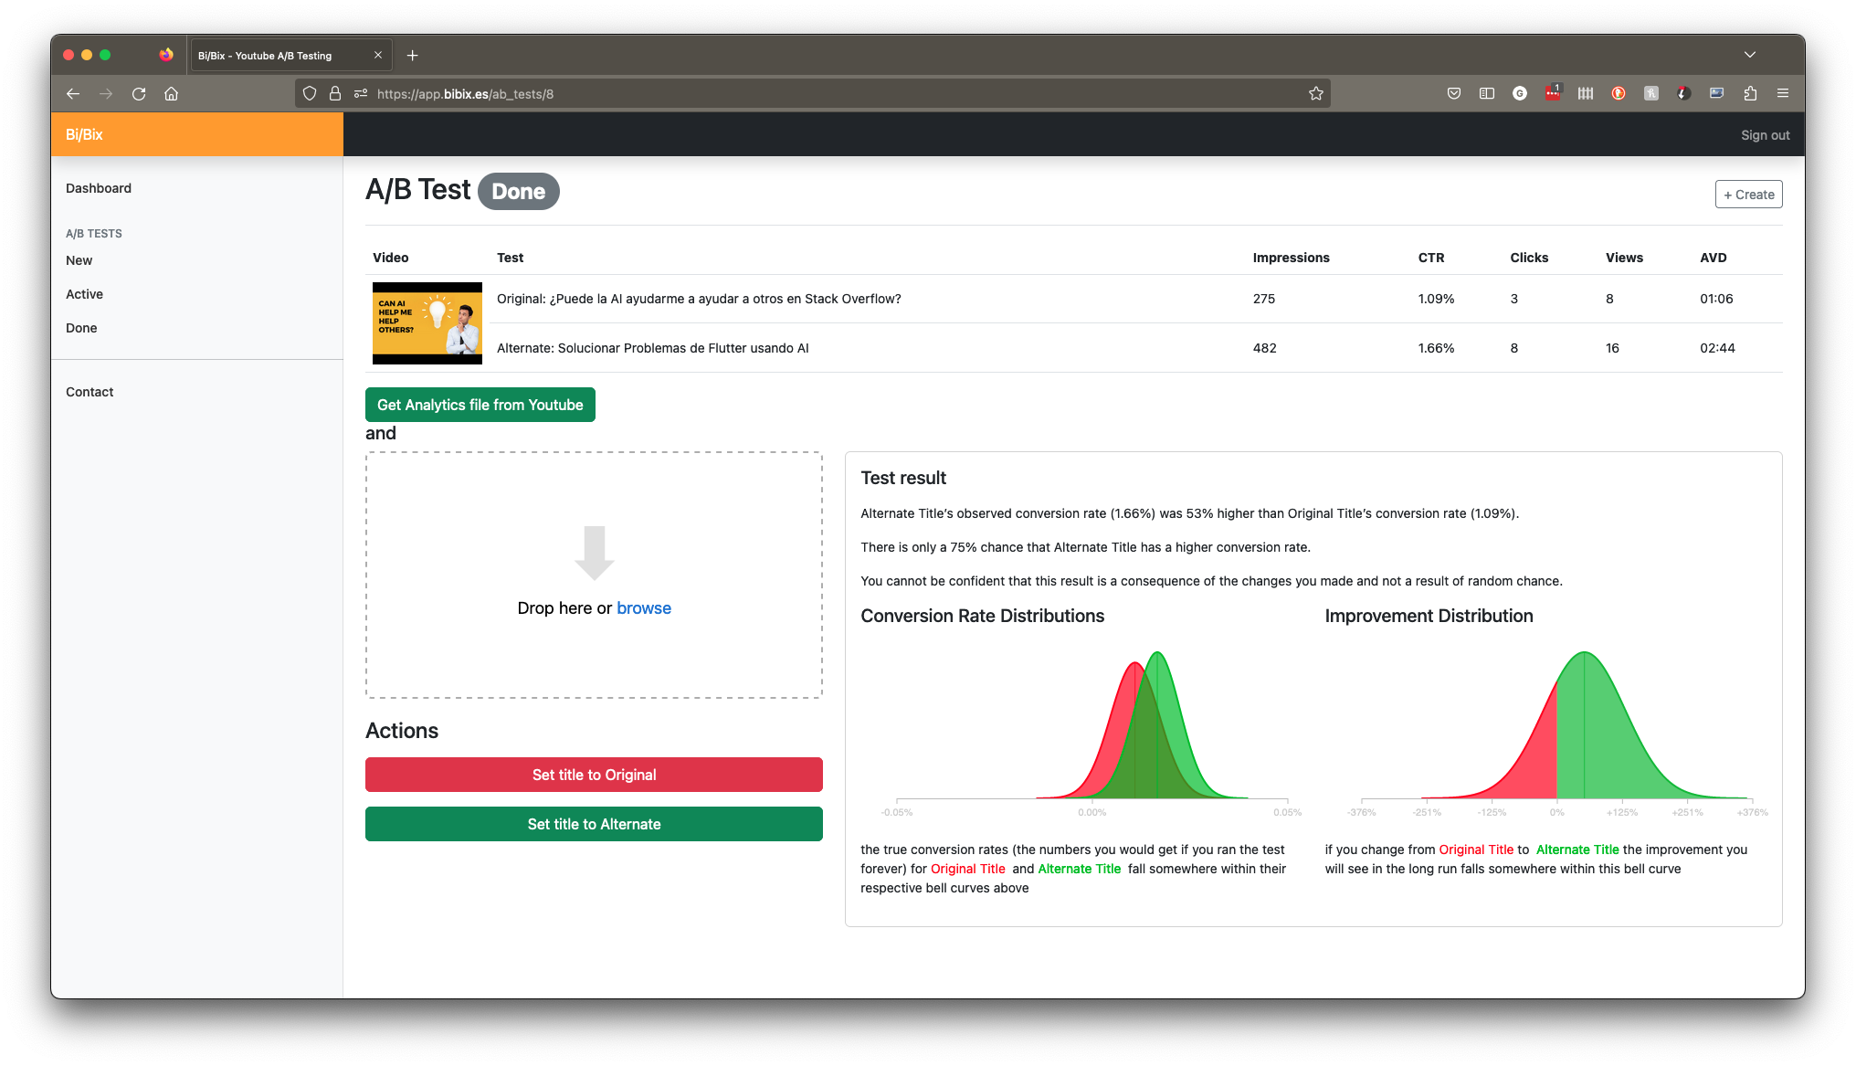Viewport: 1856px width, 1066px height.
Task: Click the + Create button
Action: pos(1748,195)
